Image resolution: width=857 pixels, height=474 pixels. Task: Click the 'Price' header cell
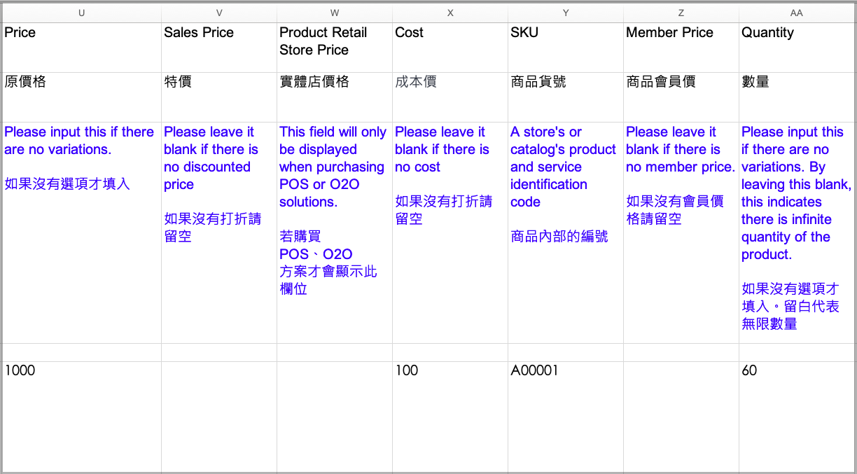point(82,48)
